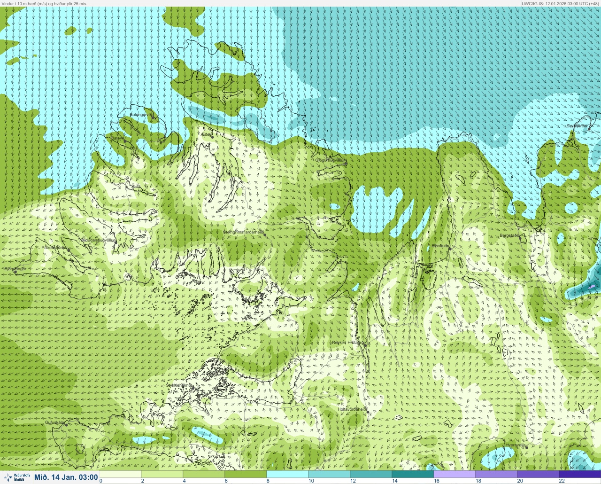Select the 12–14 m/s teal legend swatch
Screen dimensions: 601x484
pos(371,474)
